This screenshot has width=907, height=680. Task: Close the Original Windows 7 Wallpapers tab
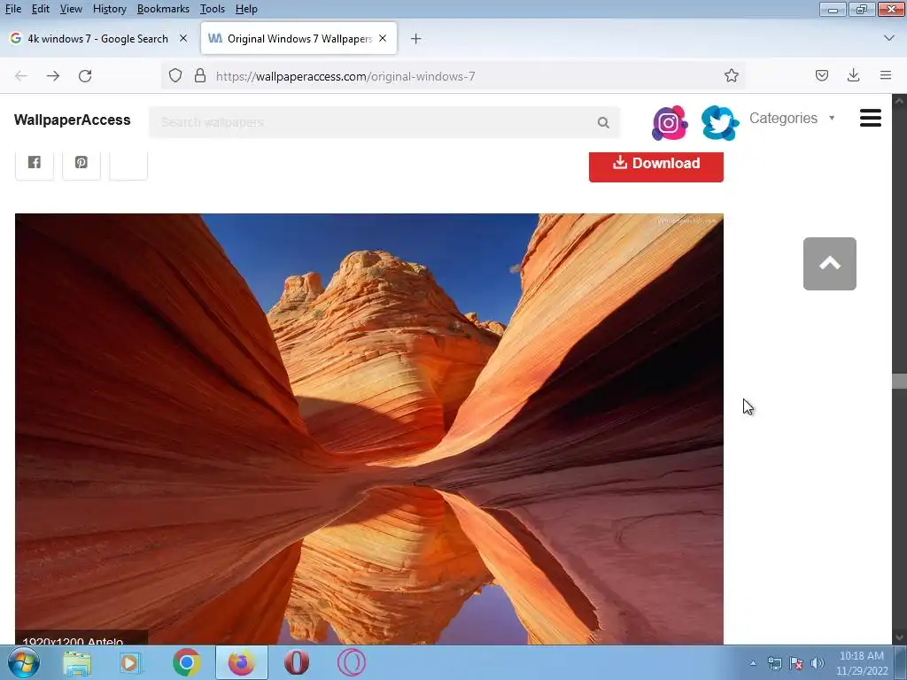tap(383, 38)
